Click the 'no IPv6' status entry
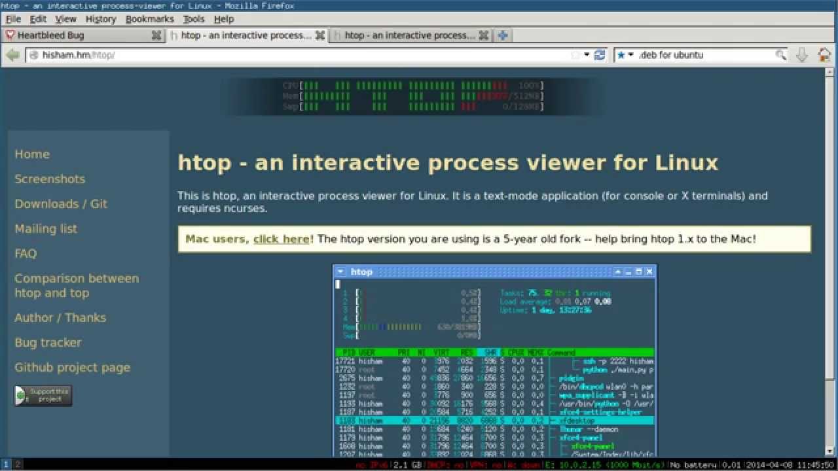Screen dimensions: 838x471 [371, 464]
